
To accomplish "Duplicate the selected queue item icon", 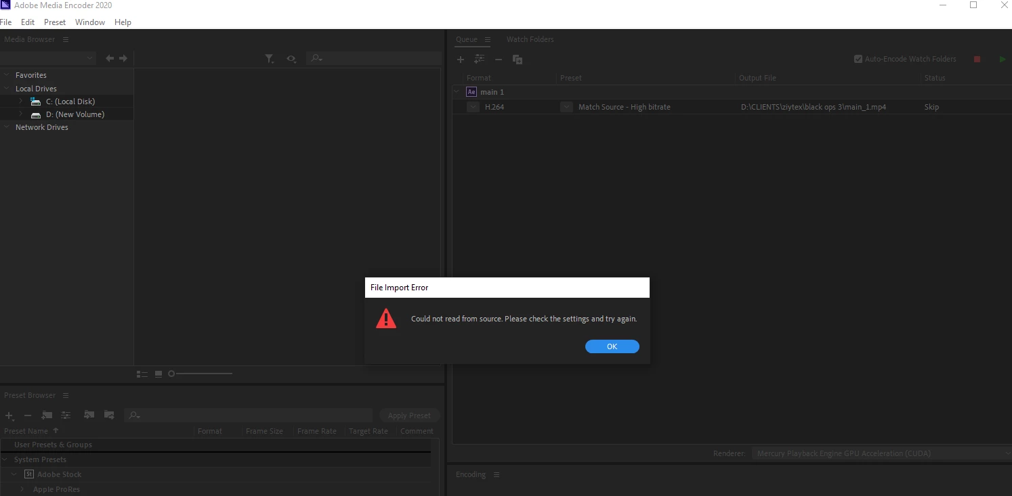I will [x=518, y=60].
